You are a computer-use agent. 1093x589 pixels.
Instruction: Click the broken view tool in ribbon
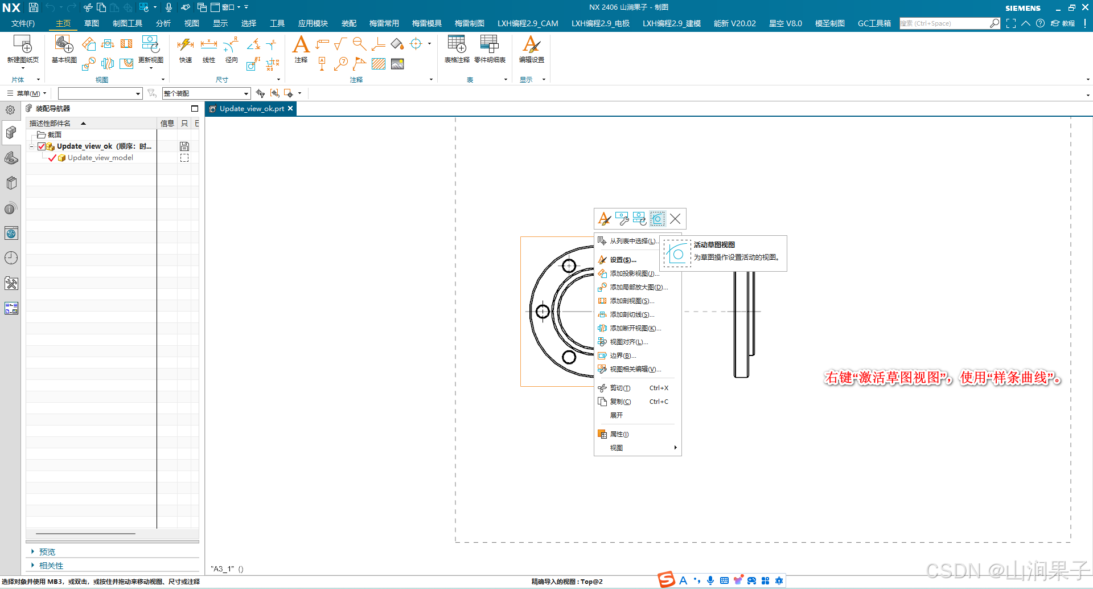pos(108,64)
